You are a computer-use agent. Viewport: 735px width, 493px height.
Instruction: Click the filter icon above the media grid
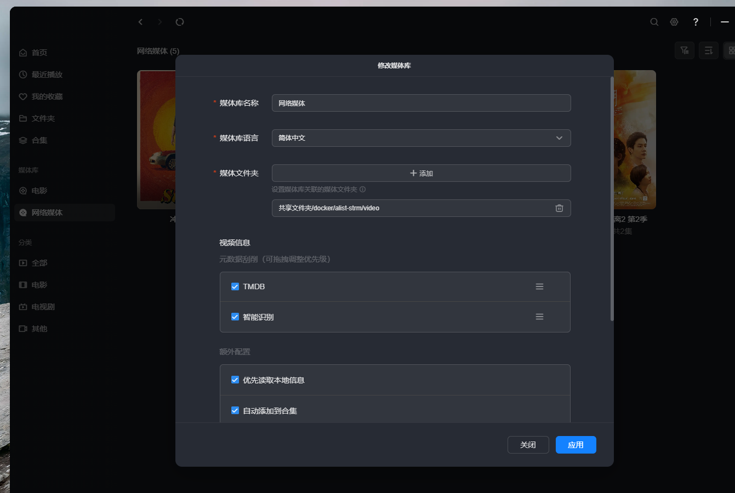pyautogui.click(x=685, y=50)
